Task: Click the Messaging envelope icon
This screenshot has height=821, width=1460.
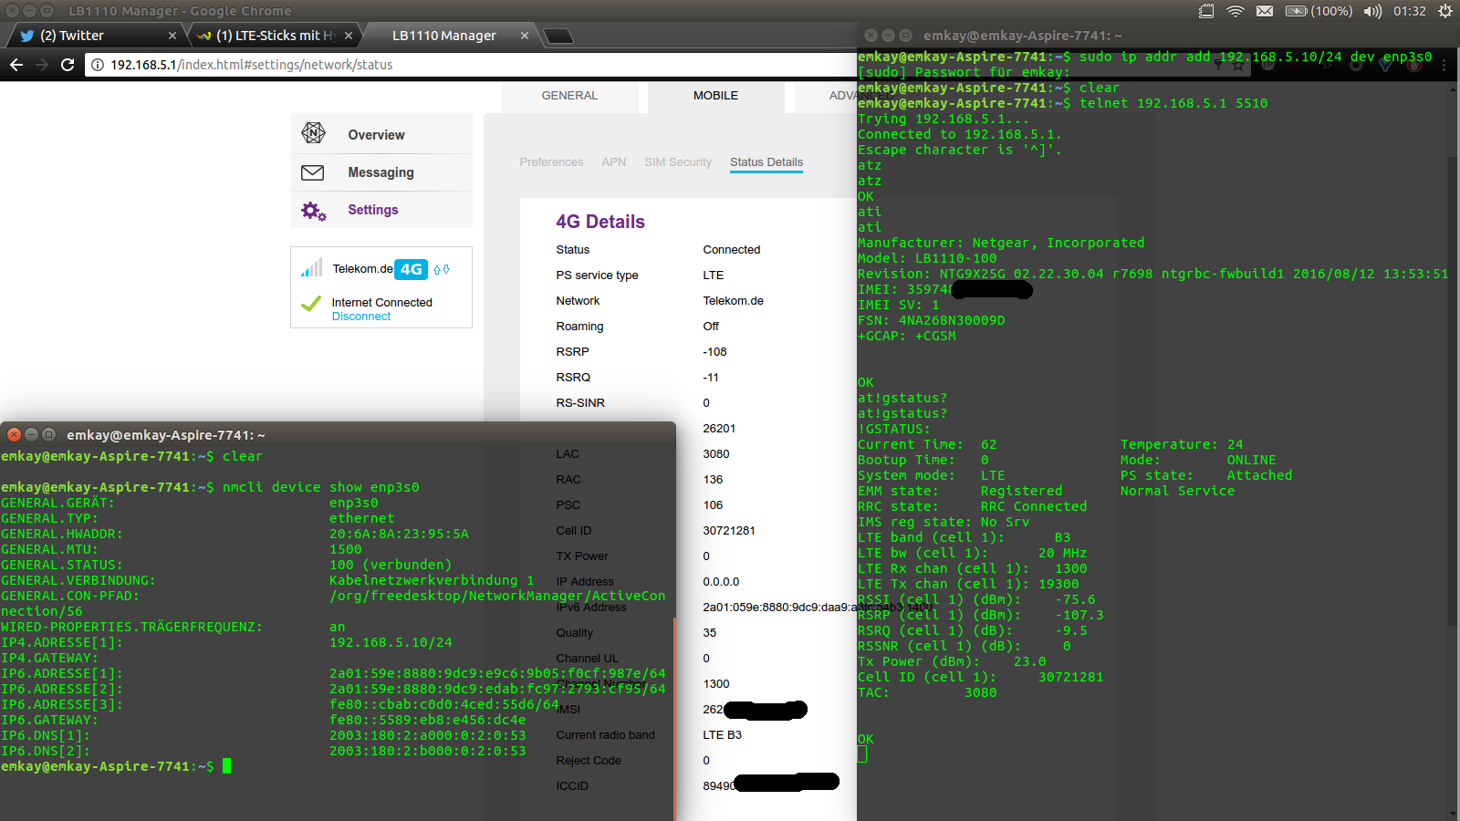Action: (313, 172)
